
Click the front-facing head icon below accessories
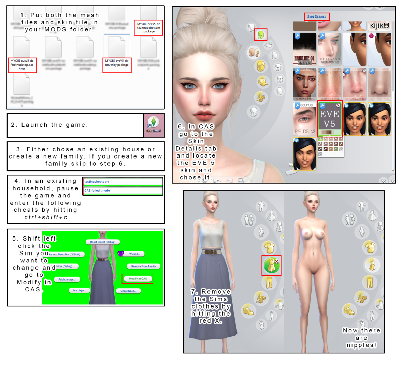(x=254, y=112)
